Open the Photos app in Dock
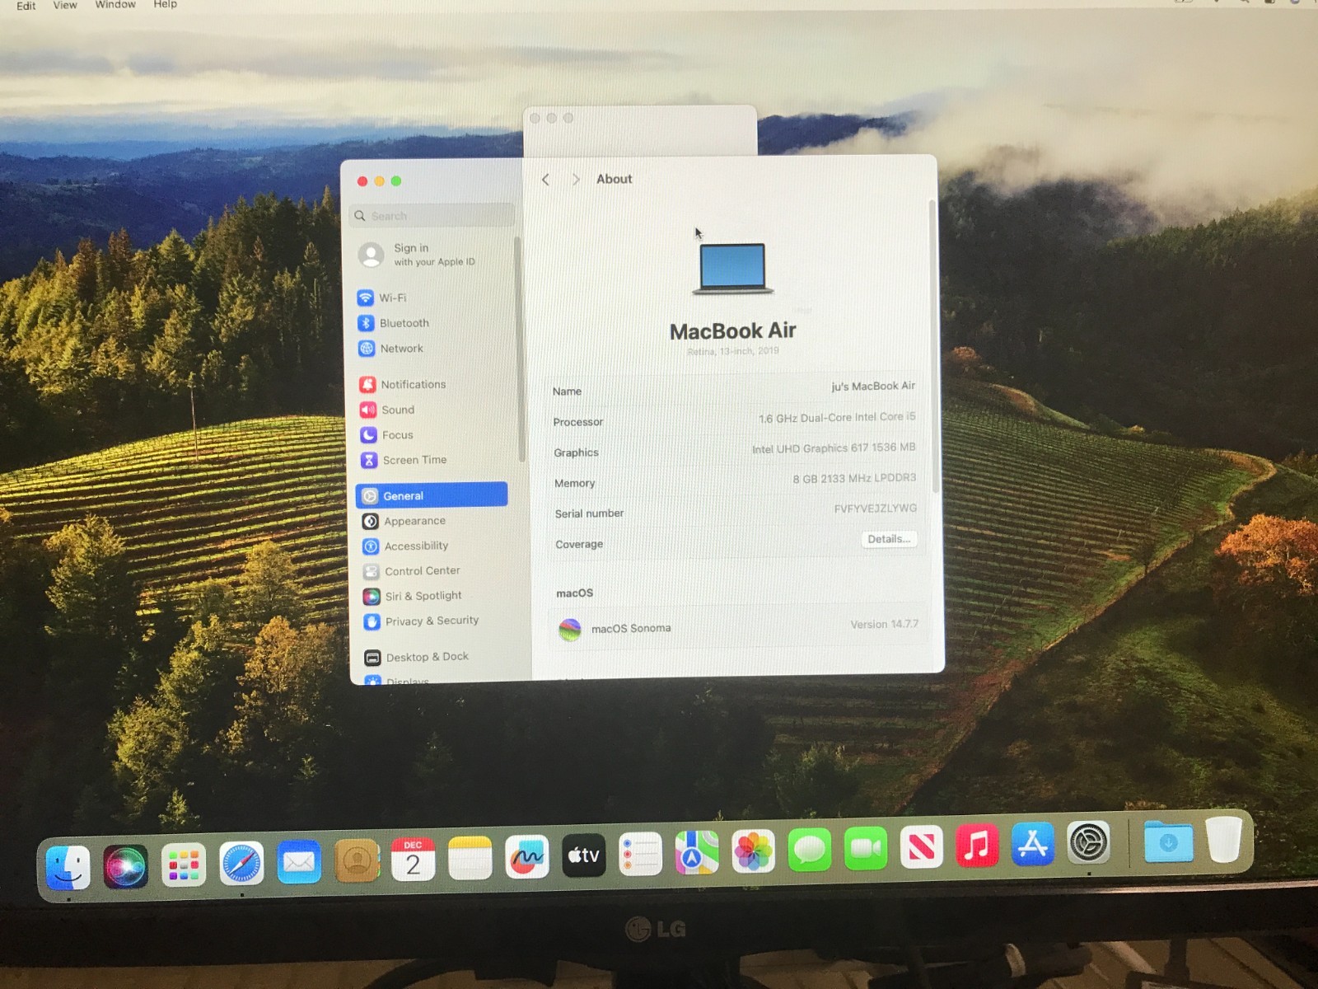Image resolution: width=1318 pixels, height=989 pixels. [753, 851]
